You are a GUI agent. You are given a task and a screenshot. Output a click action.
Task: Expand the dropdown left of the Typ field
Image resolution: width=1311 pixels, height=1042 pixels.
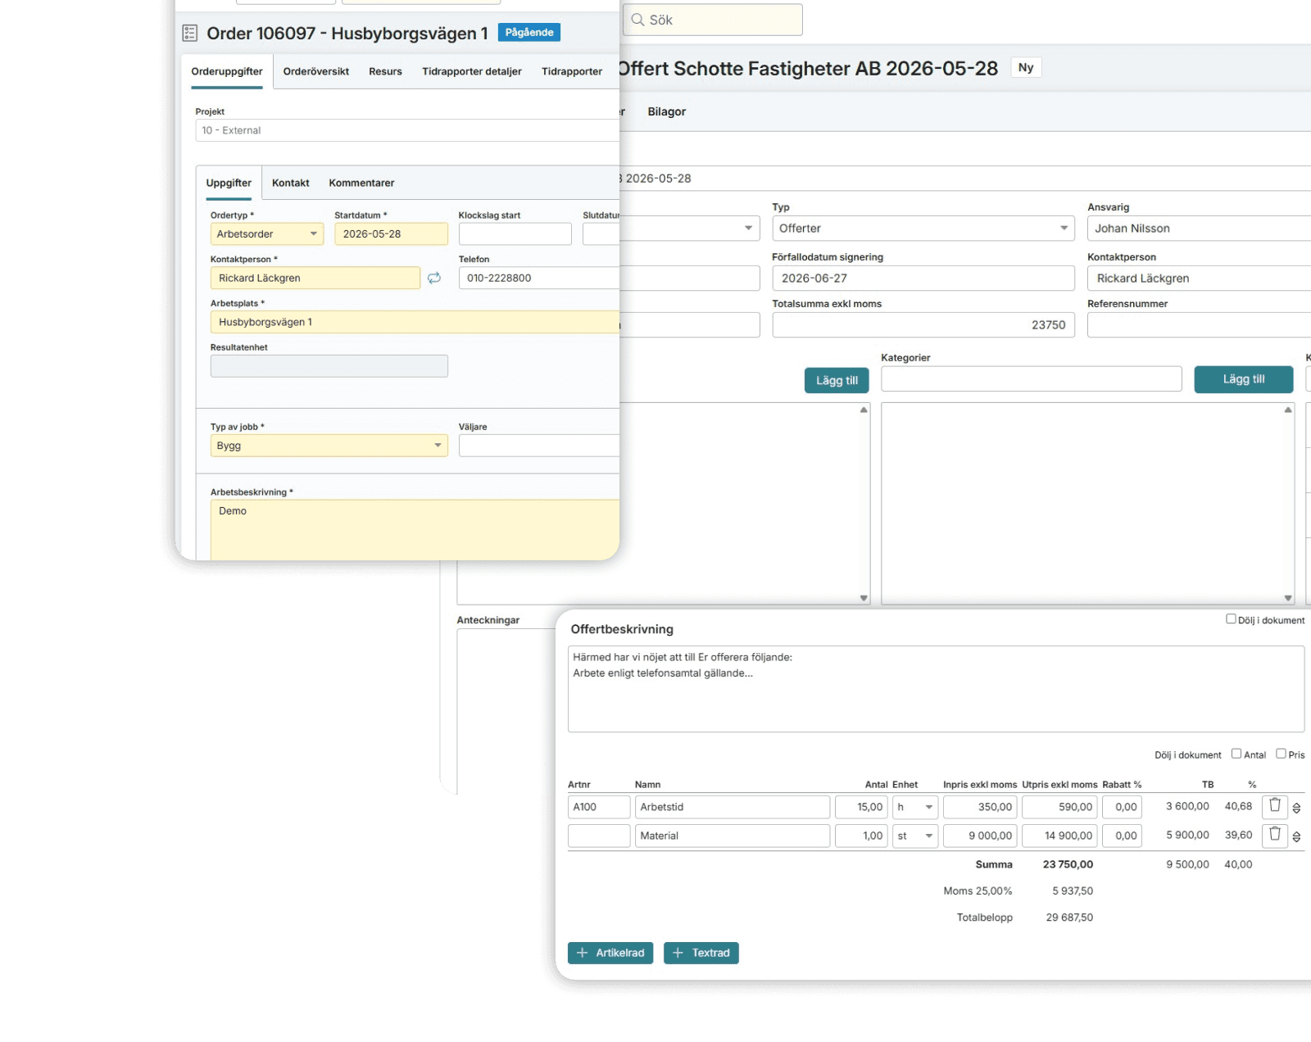coord(748,229)
